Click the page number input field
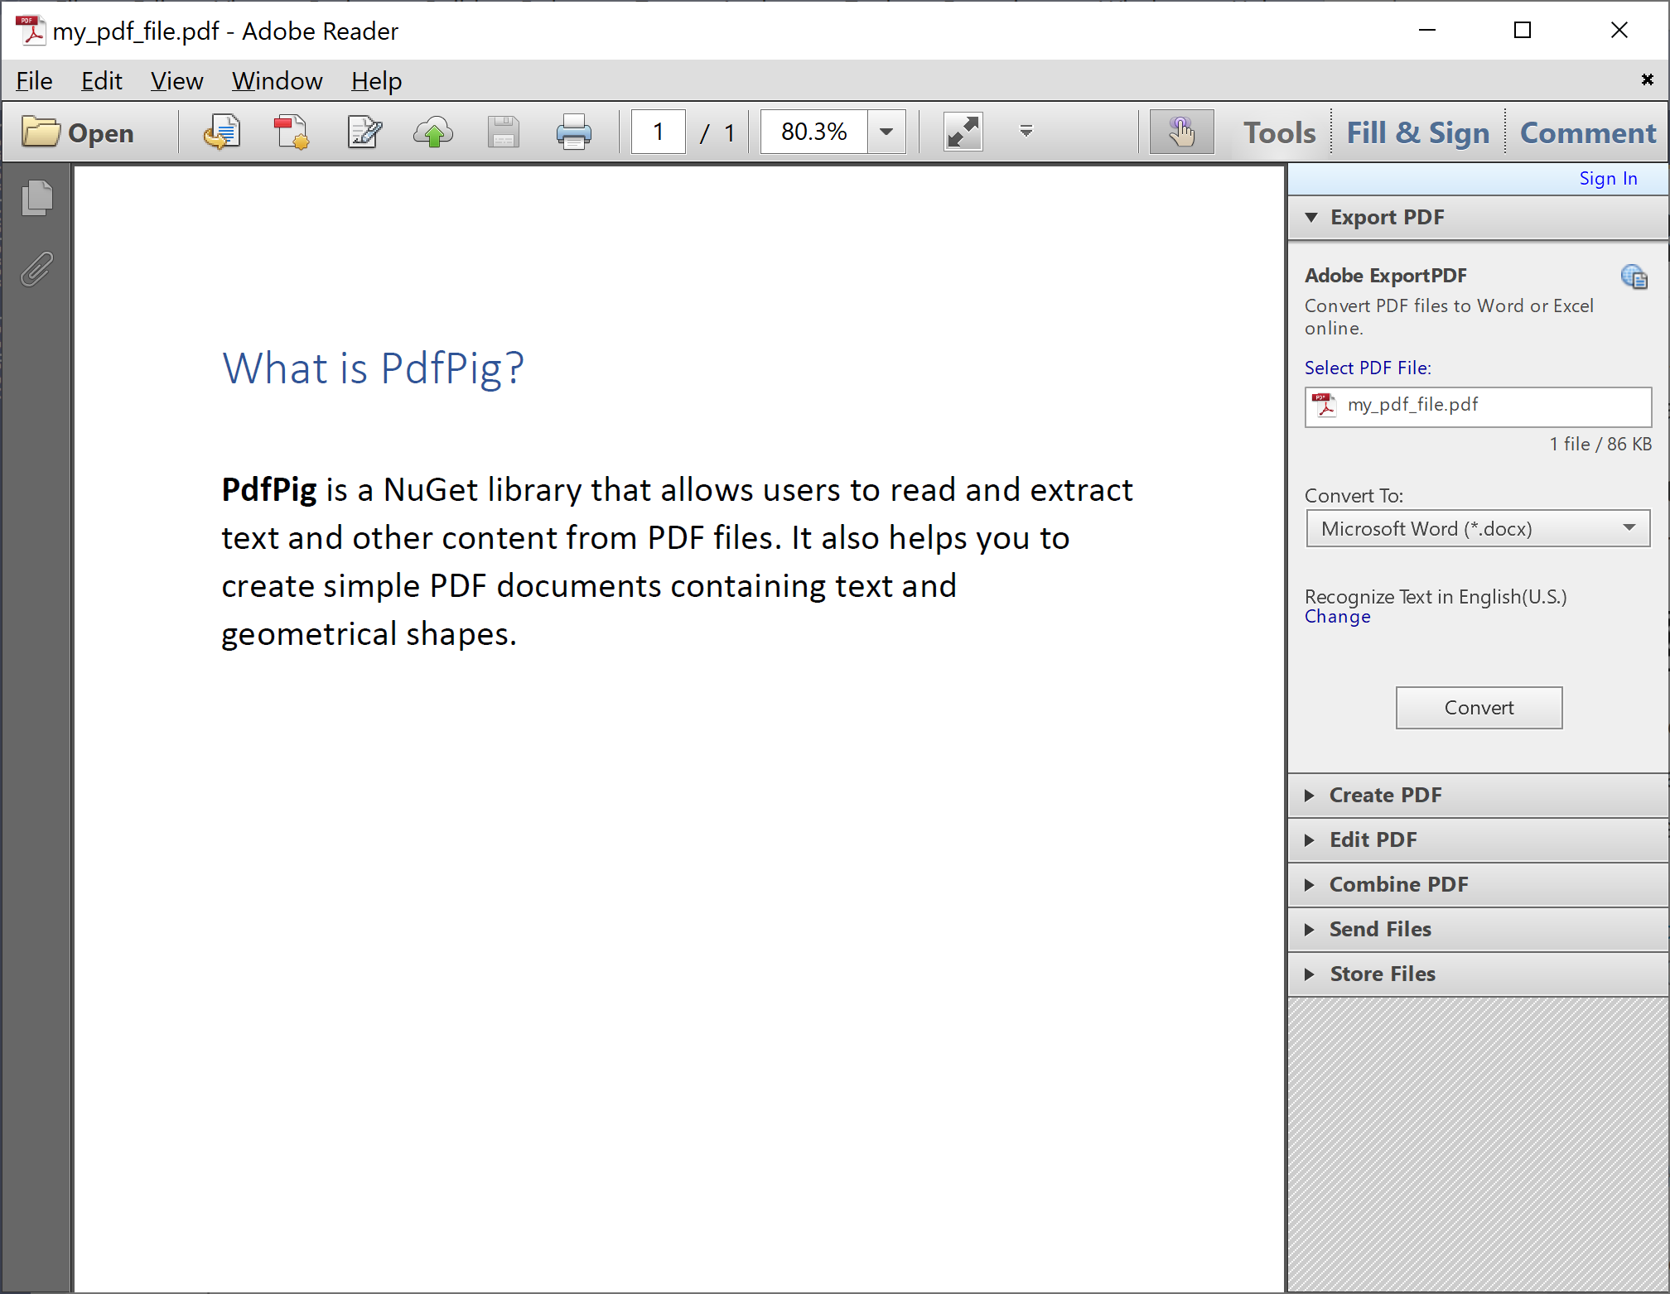The width and height of the screenshot is (1670, 1294). tap(658, 132)
